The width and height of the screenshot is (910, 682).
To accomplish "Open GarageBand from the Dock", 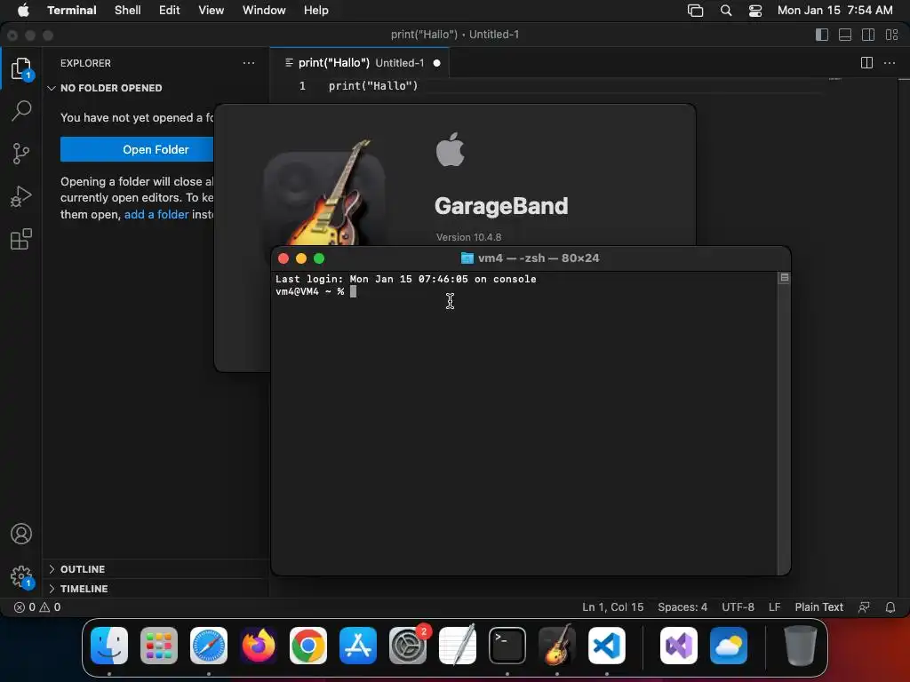I will [557, 646].
